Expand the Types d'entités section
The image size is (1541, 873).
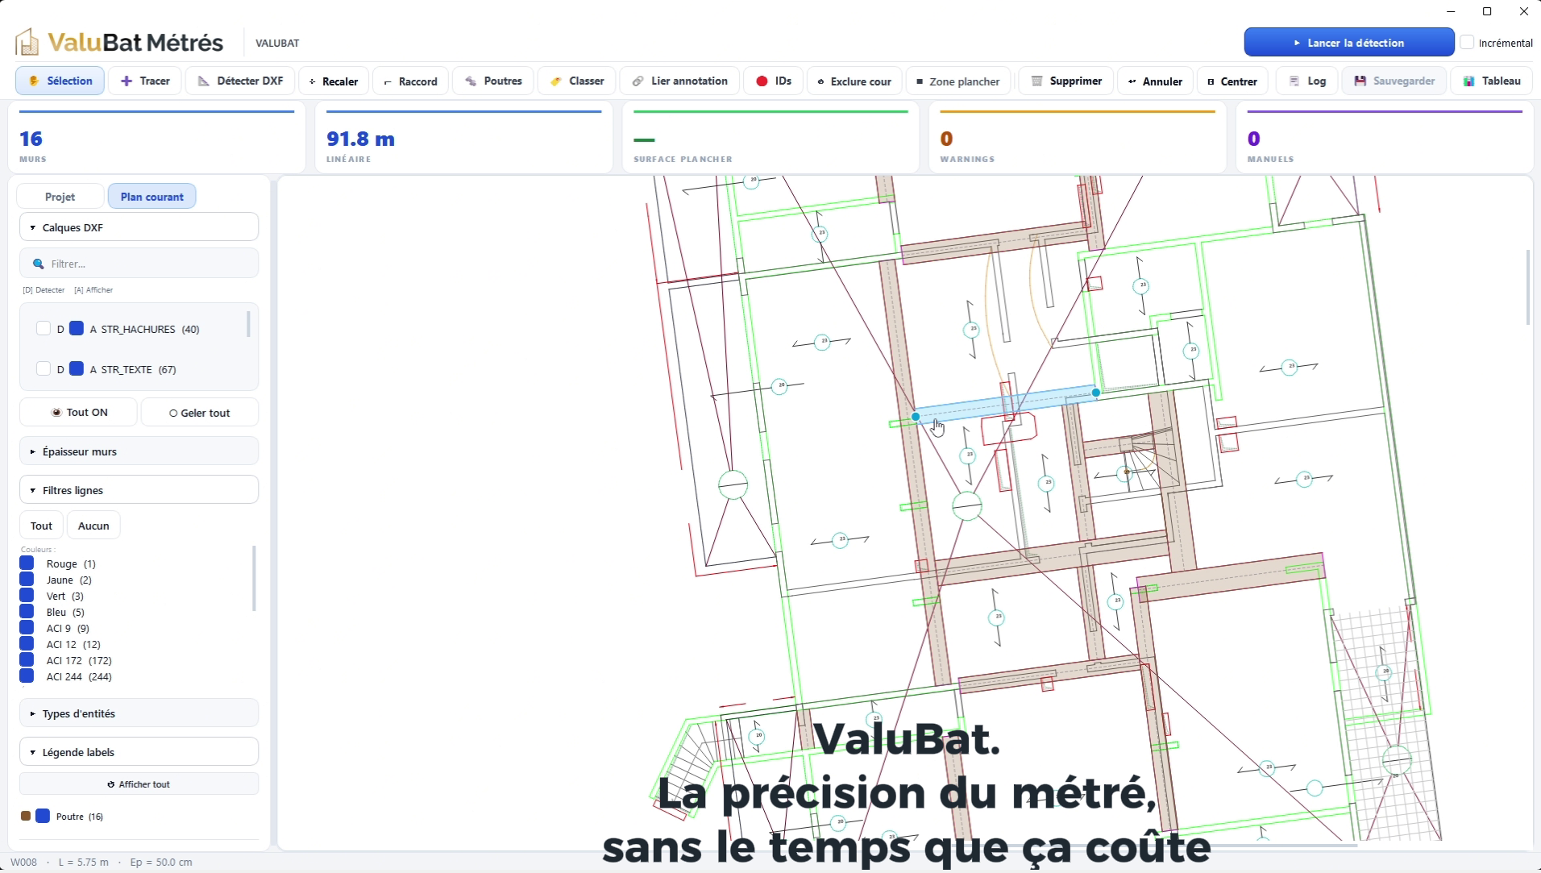(139, 713)
